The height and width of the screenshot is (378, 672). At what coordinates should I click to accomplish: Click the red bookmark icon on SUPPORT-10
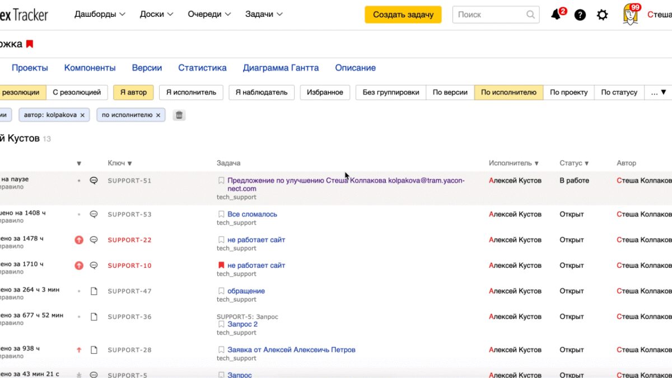(221, 265)
